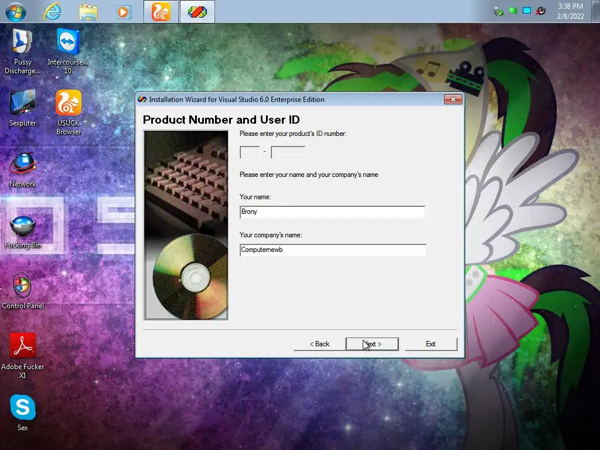
Task: Open the Sexputer desktop icon
Action: click(23, 108)
